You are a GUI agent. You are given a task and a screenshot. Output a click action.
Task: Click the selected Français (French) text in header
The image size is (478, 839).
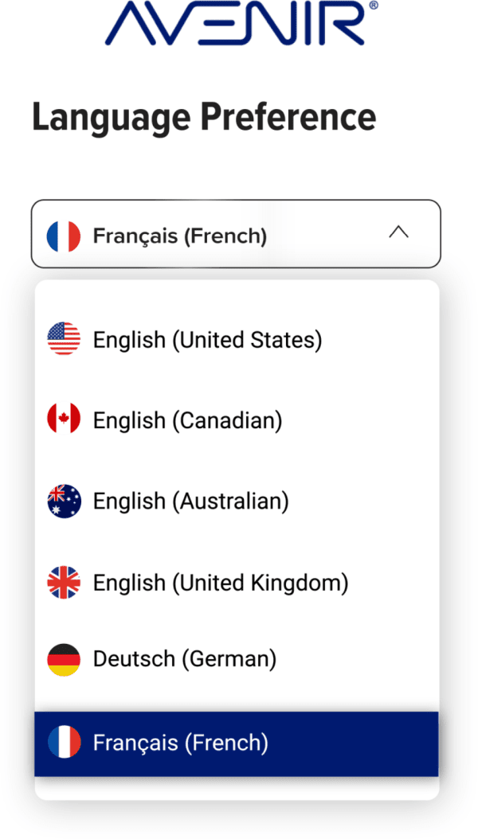(180, 236)
